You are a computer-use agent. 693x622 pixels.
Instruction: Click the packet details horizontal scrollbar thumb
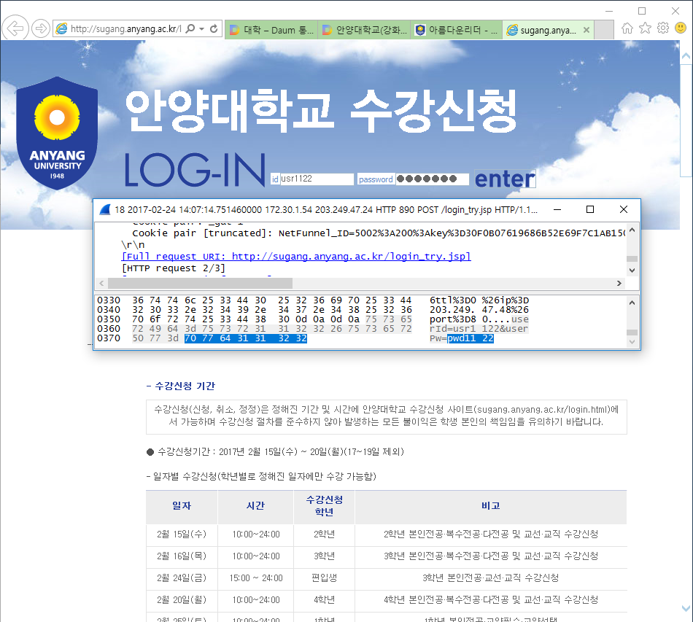click(200, 283)
